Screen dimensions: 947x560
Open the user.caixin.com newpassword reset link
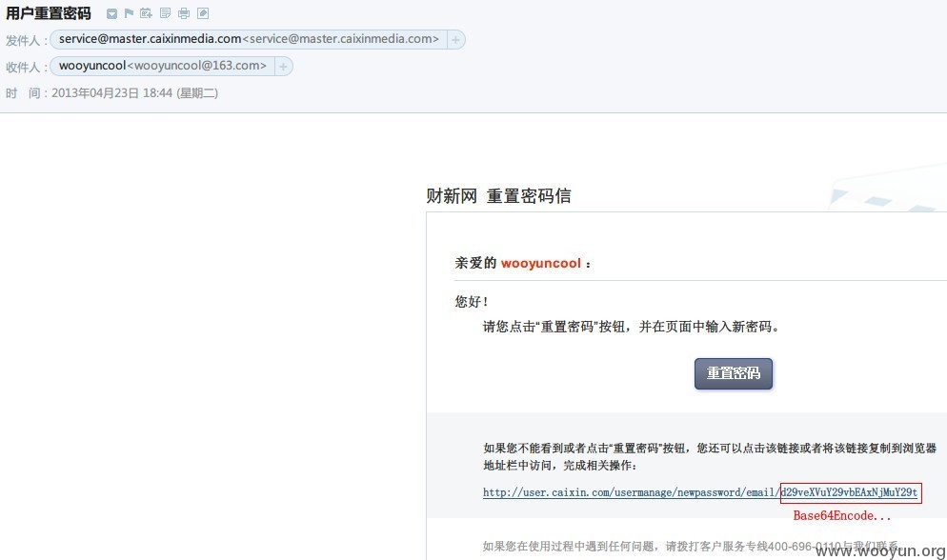pos(700,492)
